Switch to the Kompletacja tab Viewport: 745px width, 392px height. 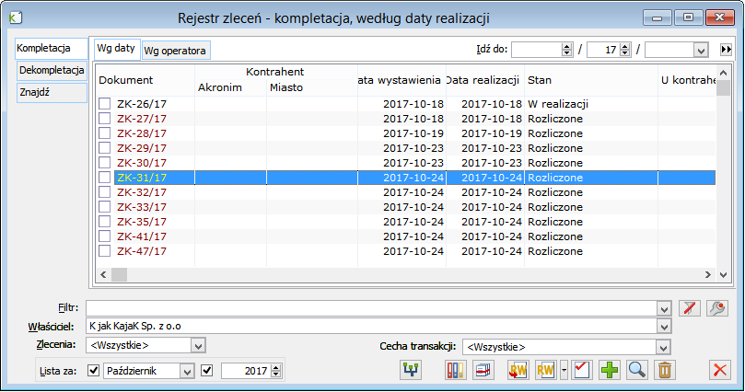click(51, 49)
